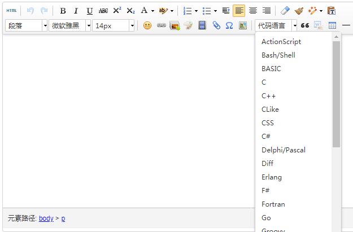Apply font color with the A icon
Viewport: 353px width, 232px height.
pyautogui.click(x=144, y=11)
